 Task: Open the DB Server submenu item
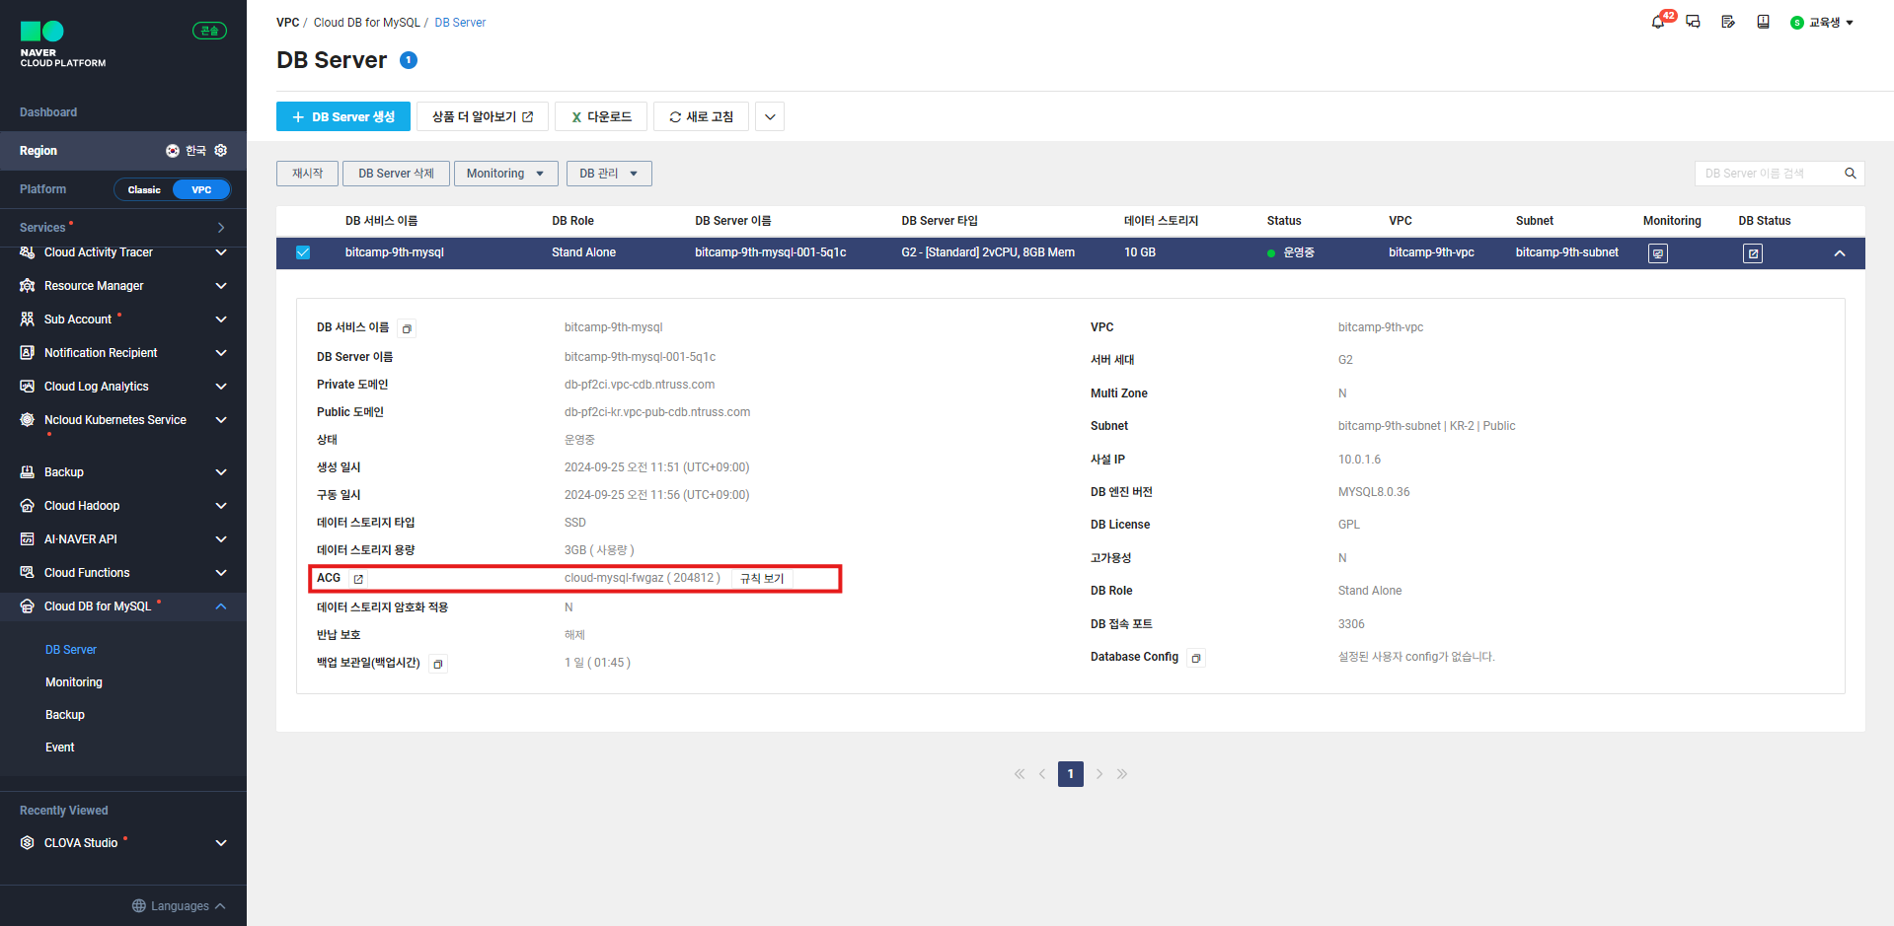coord(71,650)
